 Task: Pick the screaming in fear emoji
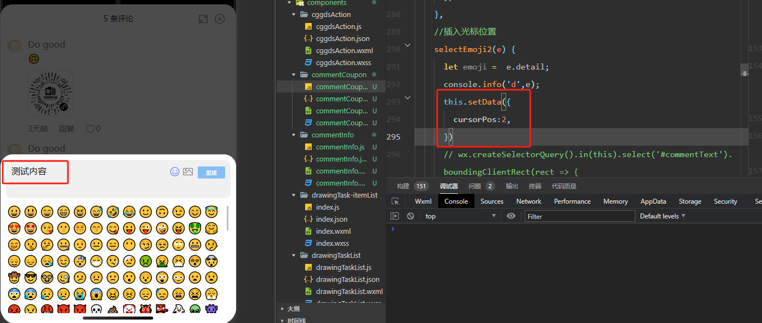(x=96, y=294)
